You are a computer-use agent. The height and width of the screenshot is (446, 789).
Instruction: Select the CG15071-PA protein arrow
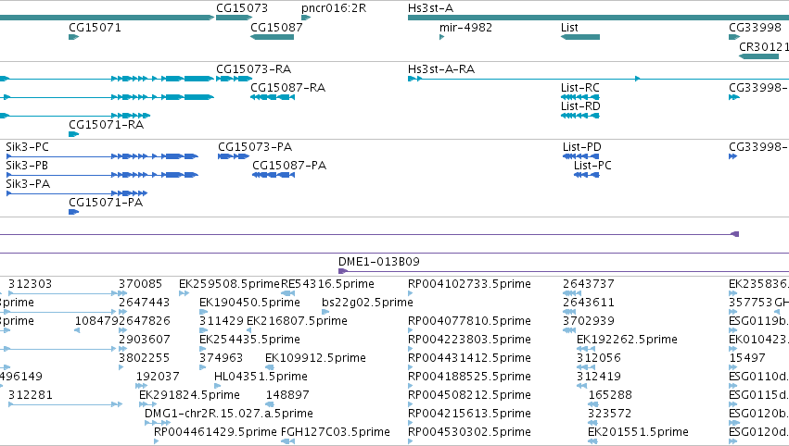point(74,212)
